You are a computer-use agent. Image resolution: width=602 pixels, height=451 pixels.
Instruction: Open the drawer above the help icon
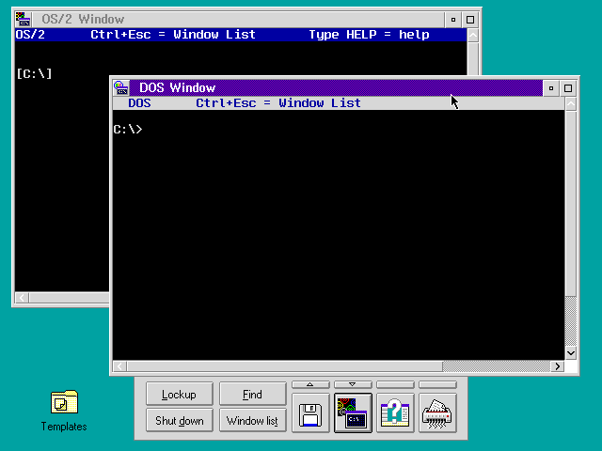click(x=395, y=384)
